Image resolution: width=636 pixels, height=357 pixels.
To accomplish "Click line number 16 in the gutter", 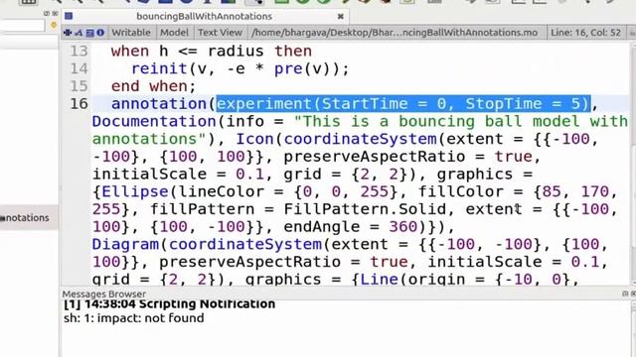I will click(79, 103).
